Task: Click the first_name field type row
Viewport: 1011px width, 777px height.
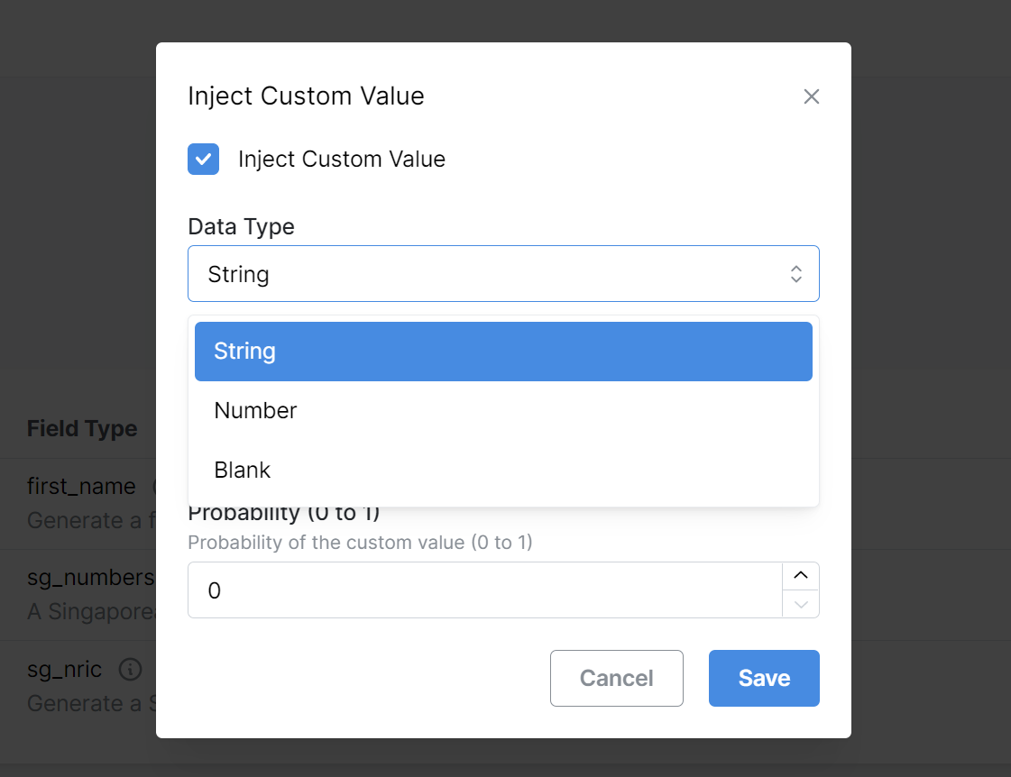Action: click(x=81, y=487)
